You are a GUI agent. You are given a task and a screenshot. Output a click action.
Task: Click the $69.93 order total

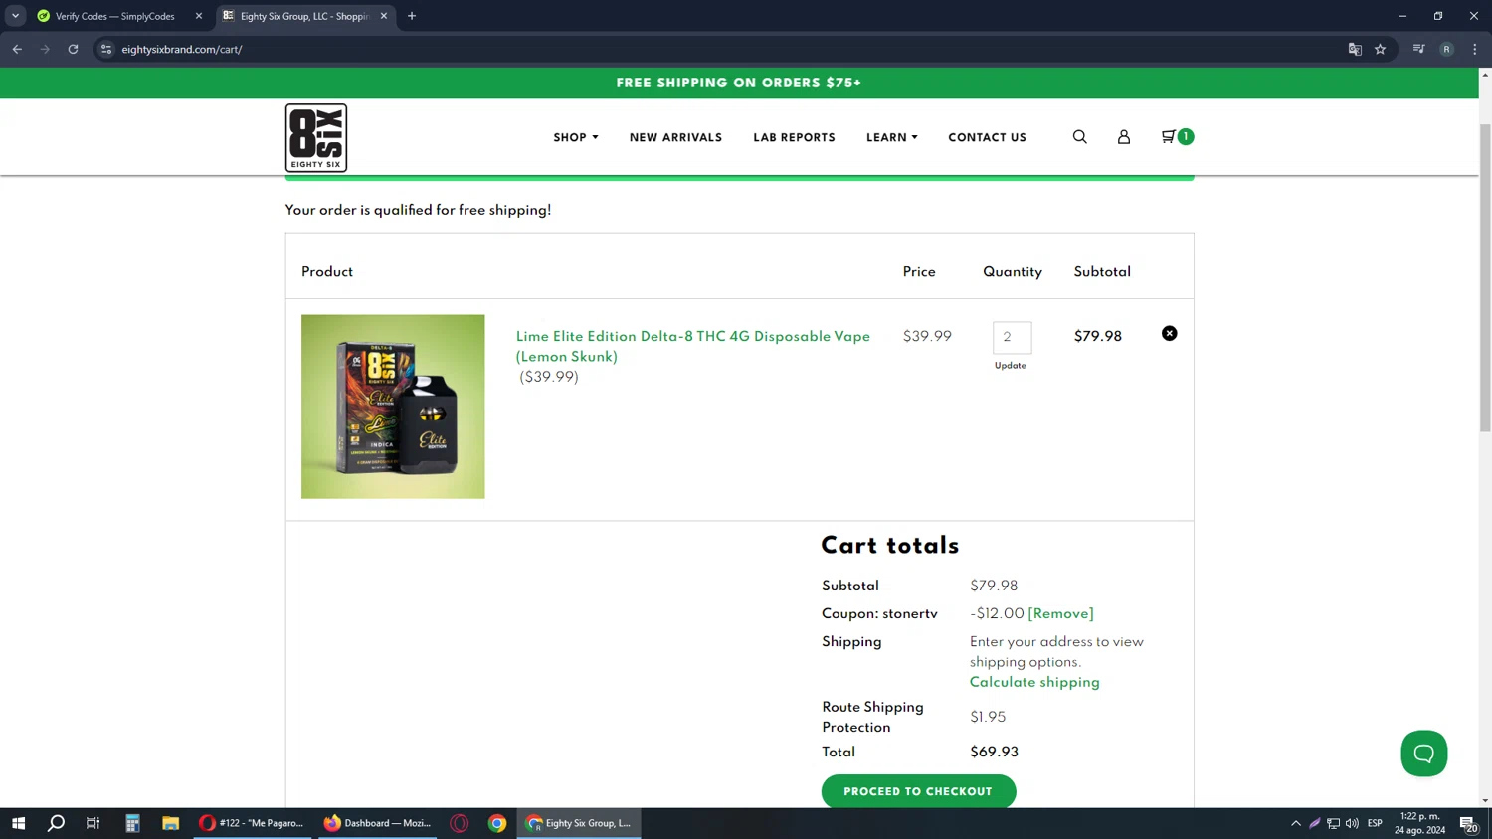994,753
